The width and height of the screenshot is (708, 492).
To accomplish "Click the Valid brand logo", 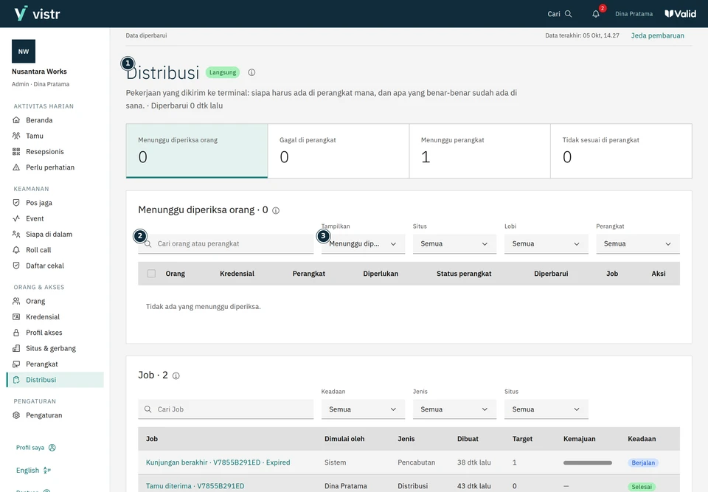I will click(681, 14).
